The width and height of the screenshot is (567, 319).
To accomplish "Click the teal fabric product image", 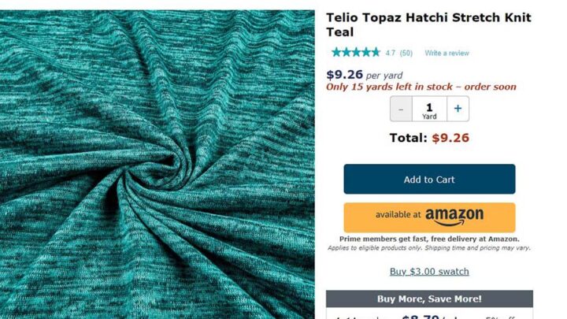I will [x=157, y=165].
